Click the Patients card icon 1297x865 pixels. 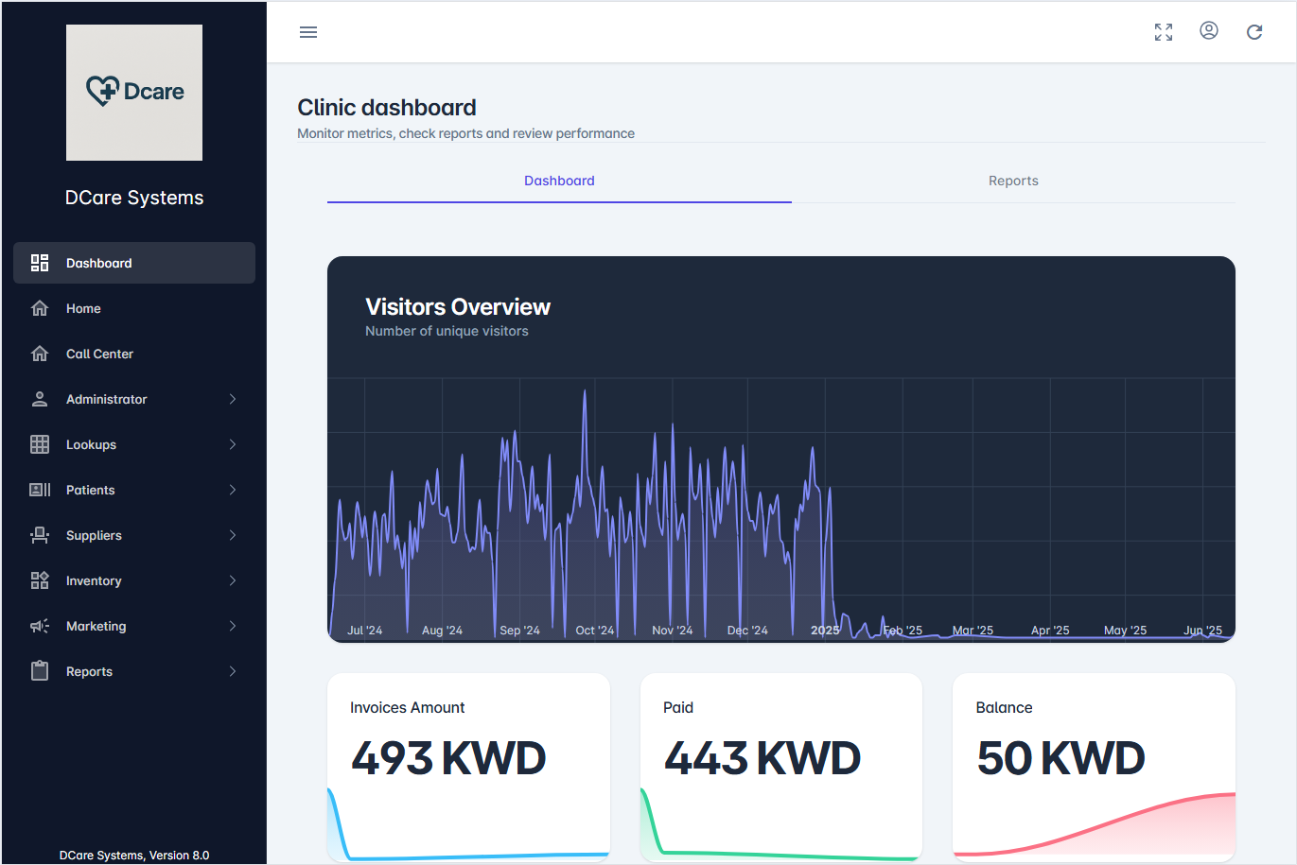pos(39,490)
